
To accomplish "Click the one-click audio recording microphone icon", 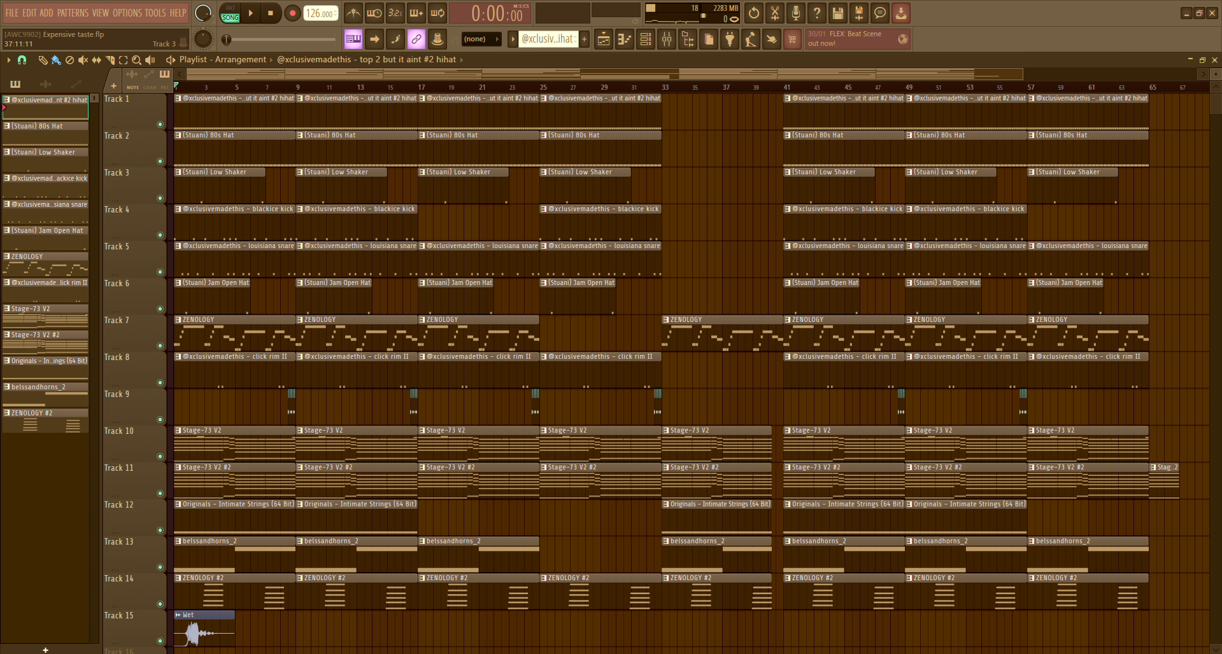I will [x=796, y=13].
